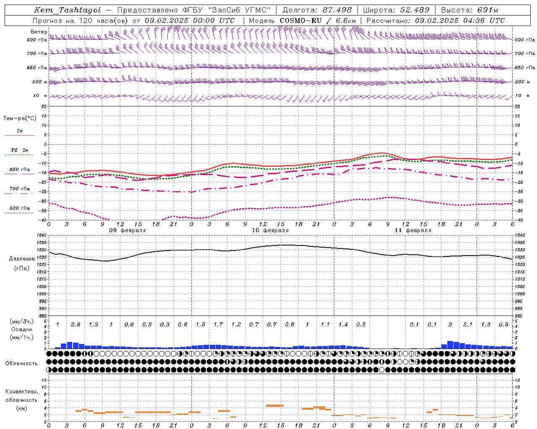Click the Td 2м legend entry
The image size is (537, 429).
point(19,150)
